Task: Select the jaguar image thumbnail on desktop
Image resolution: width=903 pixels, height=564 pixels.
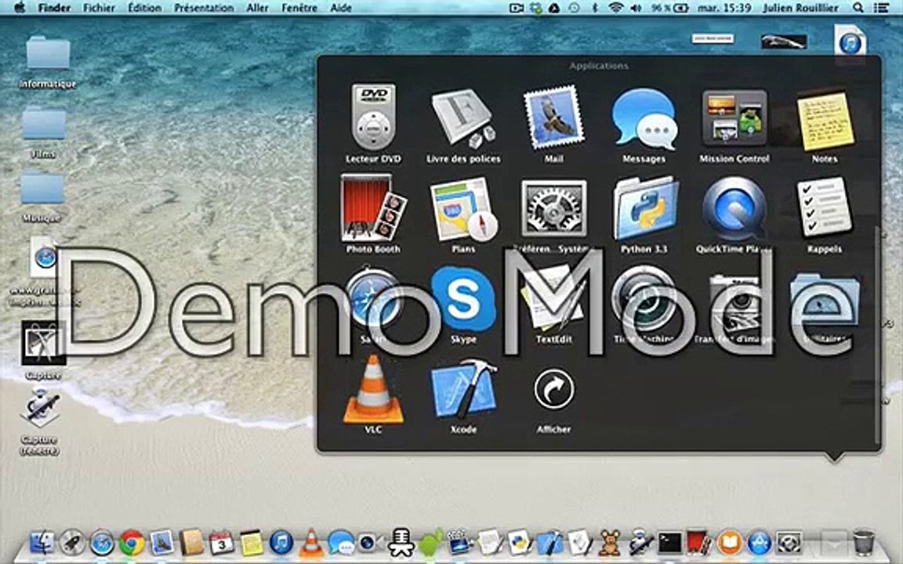Action: pyautogui.click(x=784, y=41)
